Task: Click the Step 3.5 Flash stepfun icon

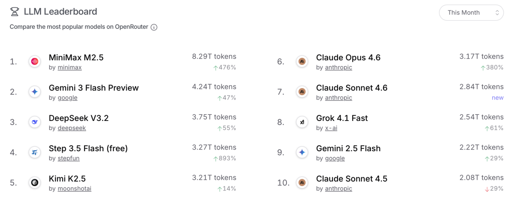Action: click(34, 152)
